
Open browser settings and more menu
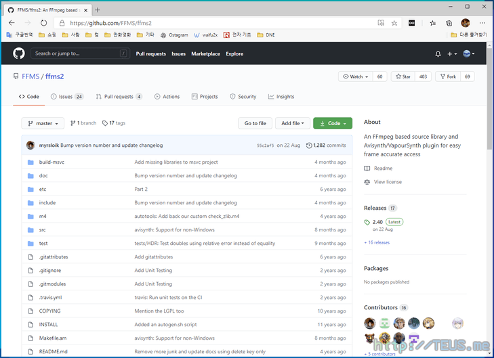[482, 23]
